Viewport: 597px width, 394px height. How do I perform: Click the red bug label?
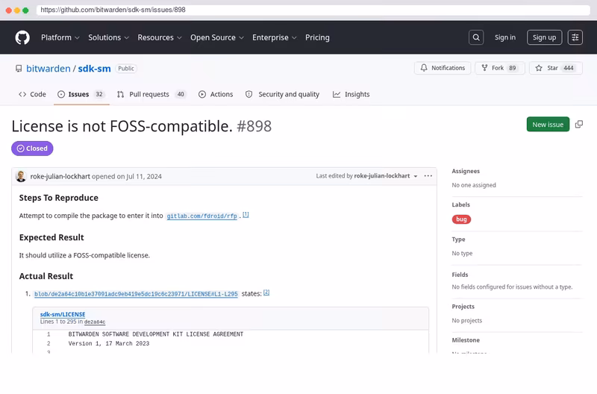click(x=461, y=219)
